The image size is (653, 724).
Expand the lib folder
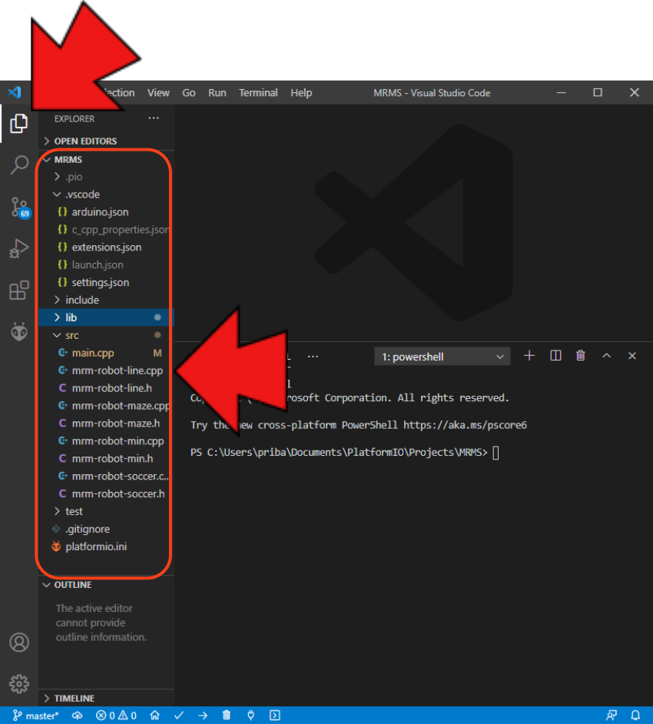(x=71, y=317)
